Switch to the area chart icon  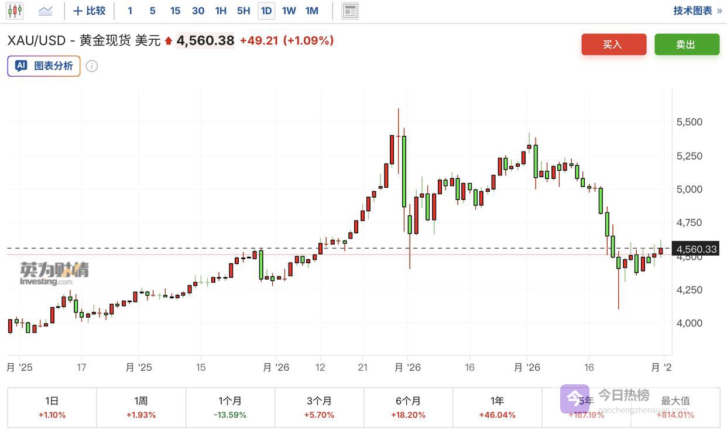(45, 11)
